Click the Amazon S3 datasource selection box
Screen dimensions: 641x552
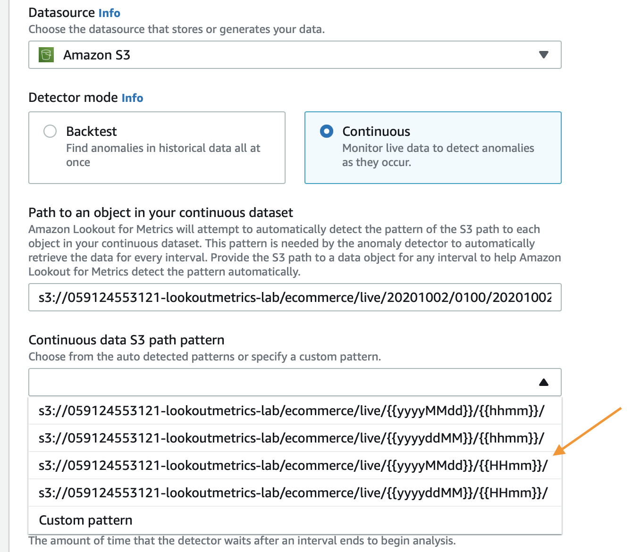295,55
